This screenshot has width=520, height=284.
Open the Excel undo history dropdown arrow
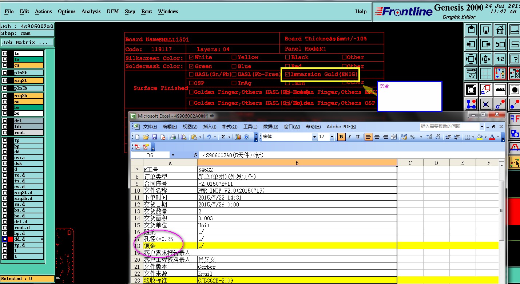tap(215, 137)
